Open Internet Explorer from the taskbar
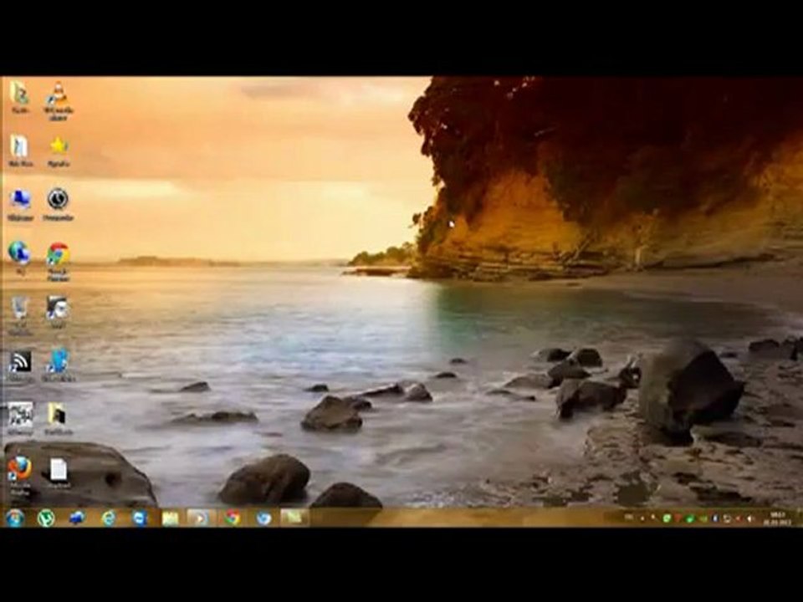 coord(109,518)
